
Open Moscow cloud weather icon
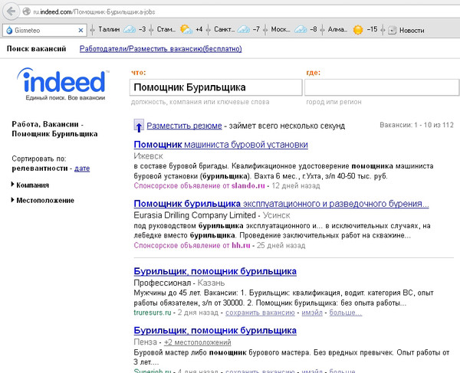(301, 29)
